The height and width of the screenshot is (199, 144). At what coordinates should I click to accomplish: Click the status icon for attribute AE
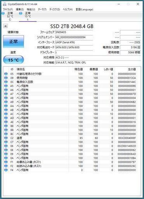point(6,122)
